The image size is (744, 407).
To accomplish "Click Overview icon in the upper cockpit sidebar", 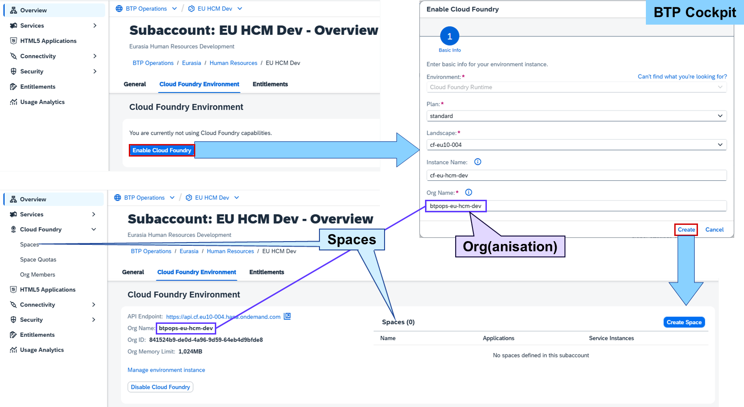I will [13, 10].
